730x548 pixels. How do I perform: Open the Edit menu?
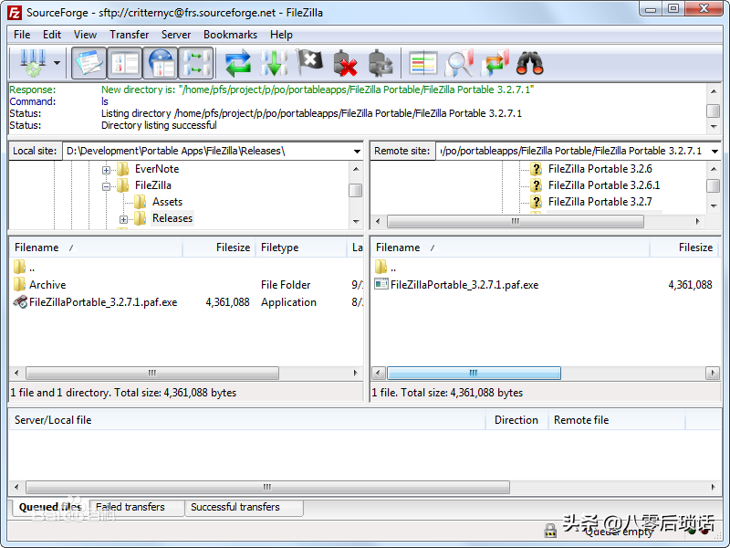pos(52,35)
